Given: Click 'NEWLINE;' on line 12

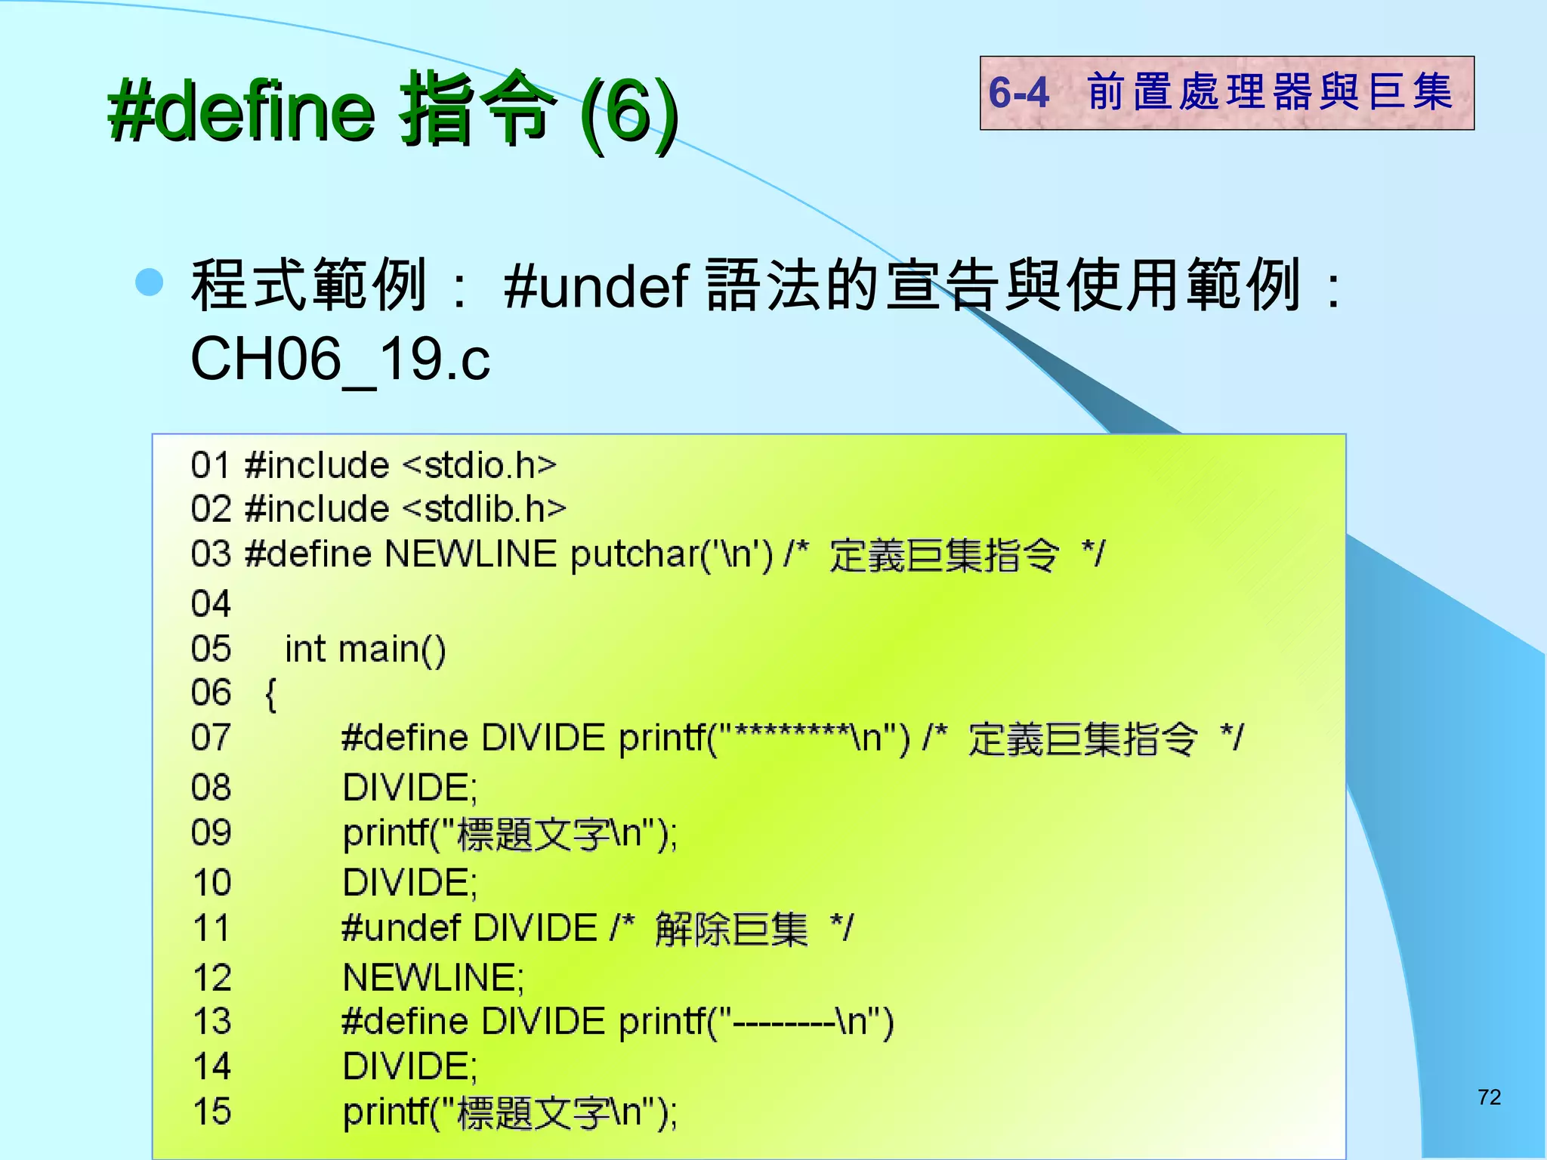Looking at the screenshot, I should coord(434,978).
